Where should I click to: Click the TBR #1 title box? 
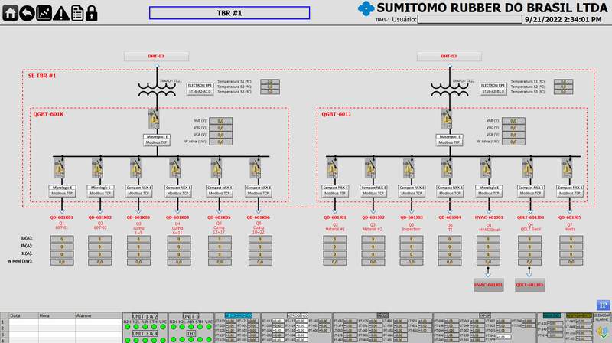pos(229,13)
